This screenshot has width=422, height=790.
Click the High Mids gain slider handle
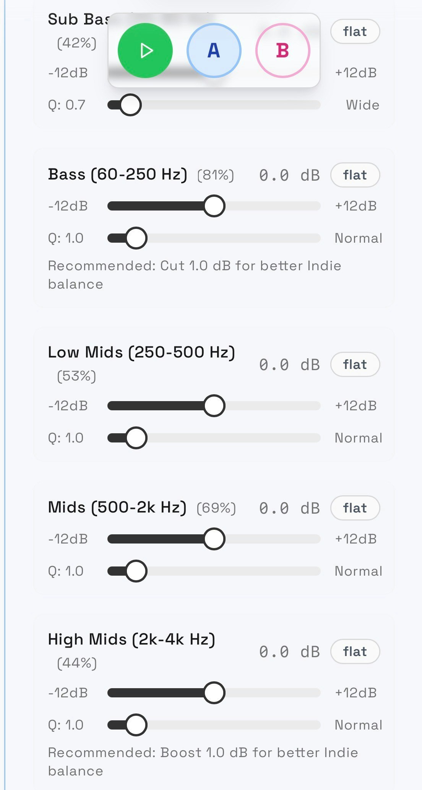coord(214,693)
